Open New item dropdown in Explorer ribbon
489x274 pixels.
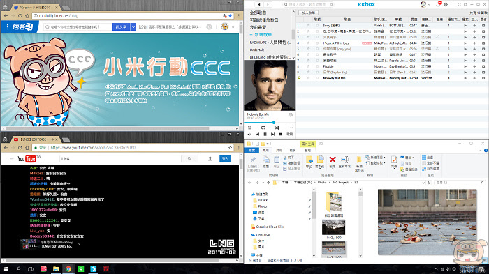pos(376,158)
